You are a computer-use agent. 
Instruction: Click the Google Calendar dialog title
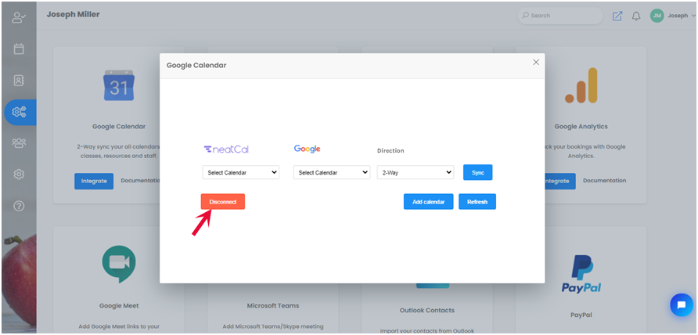click(x=196, y=66)
